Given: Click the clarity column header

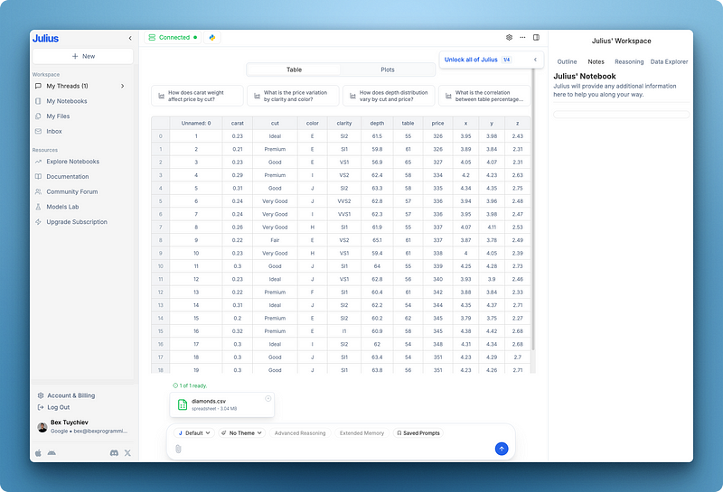Looking at the screenshot, I should (344, 124).
